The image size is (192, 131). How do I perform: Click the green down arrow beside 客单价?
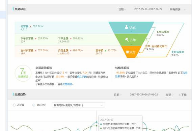(106, 51)
